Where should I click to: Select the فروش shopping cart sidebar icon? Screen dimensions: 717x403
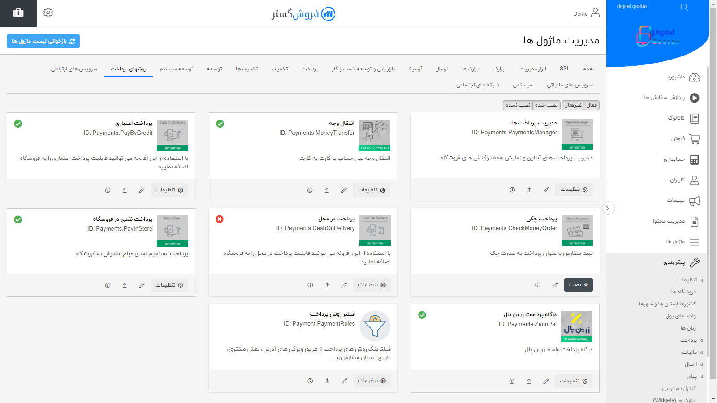(695, 139)
